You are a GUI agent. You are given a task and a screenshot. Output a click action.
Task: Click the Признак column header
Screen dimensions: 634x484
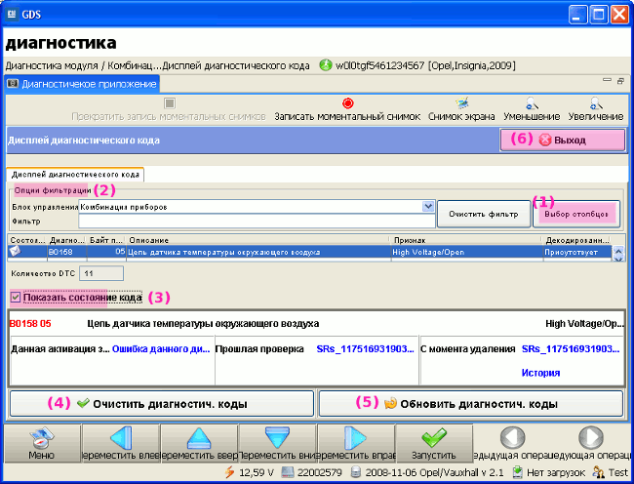(x=466, y=240)
